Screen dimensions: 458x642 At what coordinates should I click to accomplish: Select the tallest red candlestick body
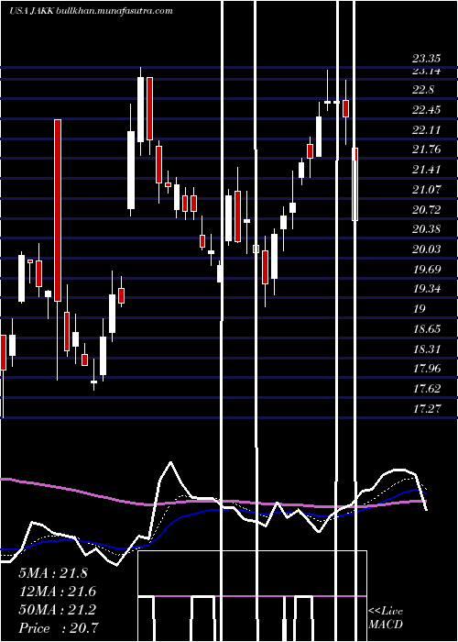click(58, 210)
